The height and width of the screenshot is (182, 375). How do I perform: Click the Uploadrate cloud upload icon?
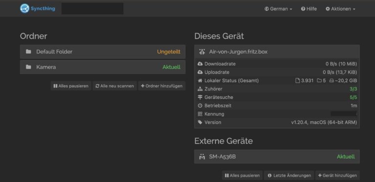coord(200,72)
